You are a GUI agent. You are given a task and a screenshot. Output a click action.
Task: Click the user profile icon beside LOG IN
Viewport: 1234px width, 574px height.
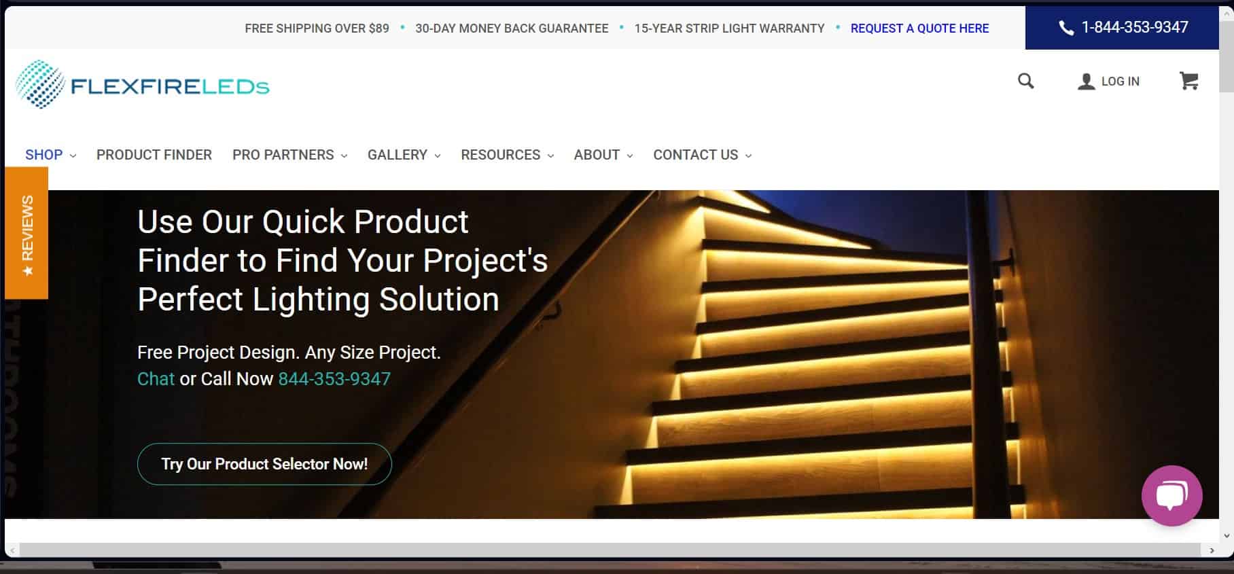pos(1086,82)
